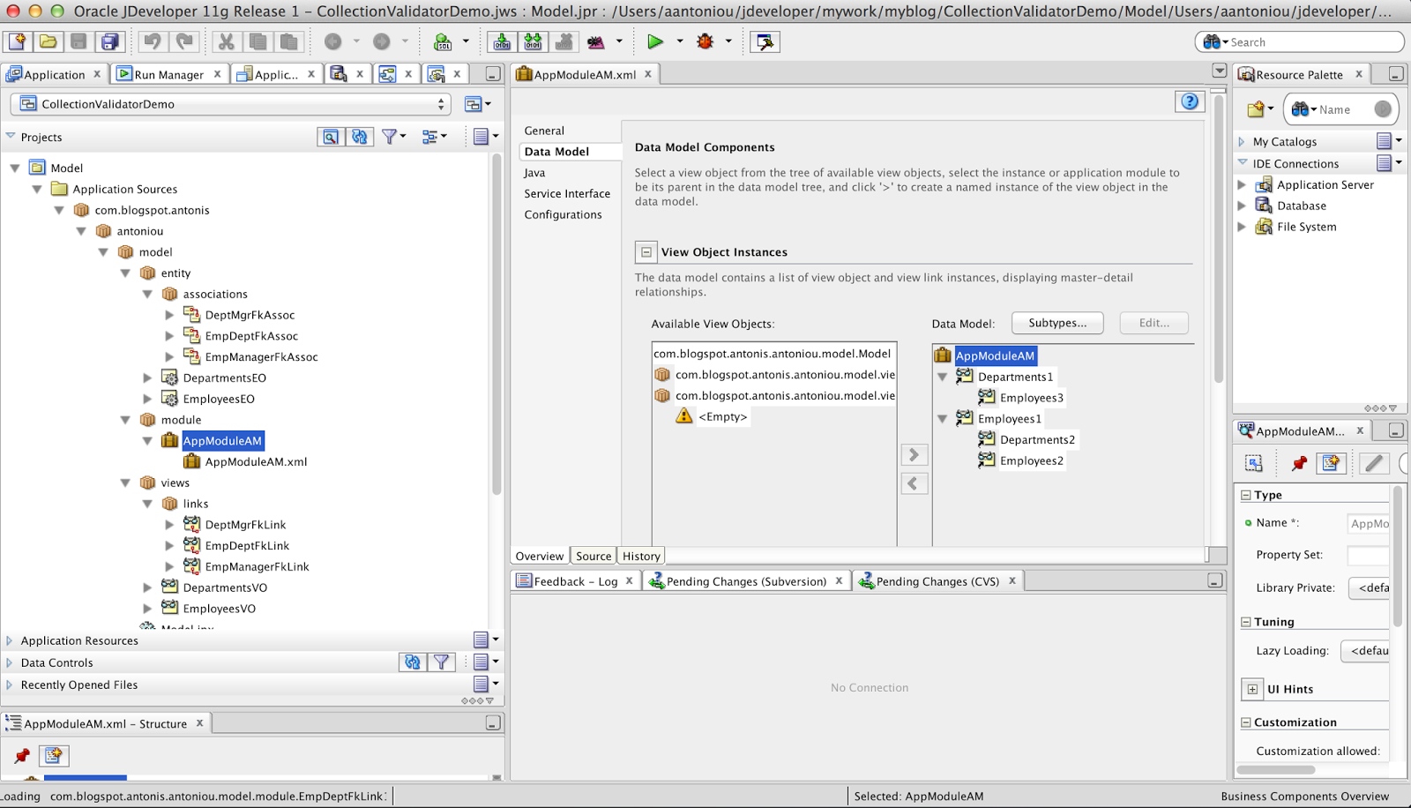Click the pencil edit icon in Property Inspector

1374,463
